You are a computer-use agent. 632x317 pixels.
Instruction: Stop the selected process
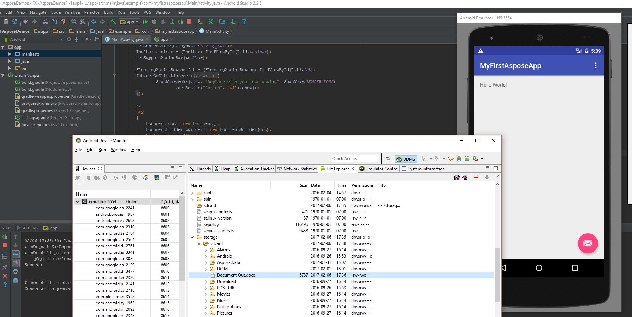(x=134, y=178)
